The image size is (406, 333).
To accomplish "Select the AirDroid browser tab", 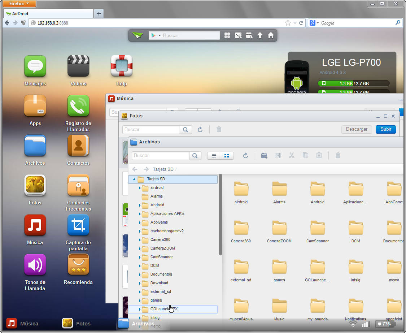I will [49, 13].
